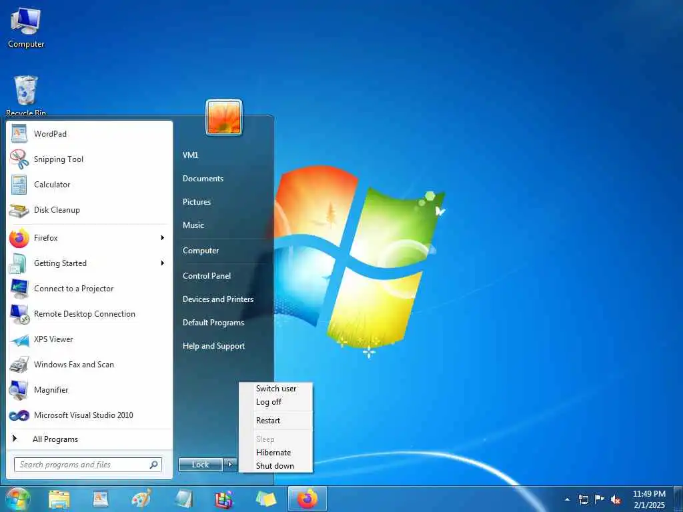The width and height of the screenshot is (683, 512).
Task: Open the Getting Started icon
Action: [19, 263]
